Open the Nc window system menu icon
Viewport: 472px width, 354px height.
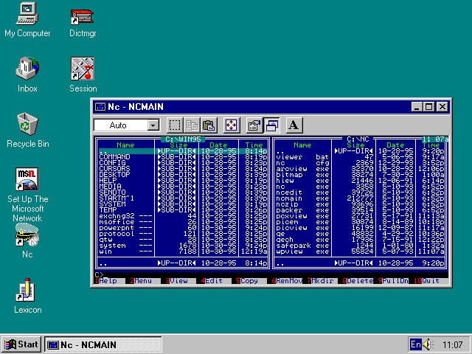100,107
